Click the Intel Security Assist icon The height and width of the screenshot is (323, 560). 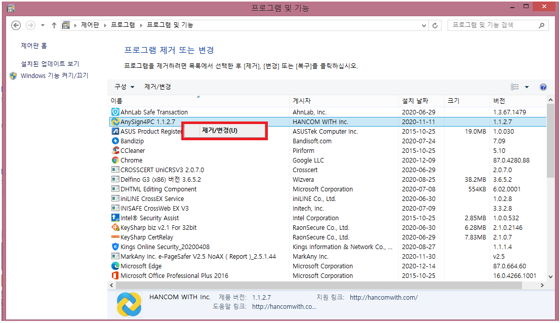click(x=115, y=218)
